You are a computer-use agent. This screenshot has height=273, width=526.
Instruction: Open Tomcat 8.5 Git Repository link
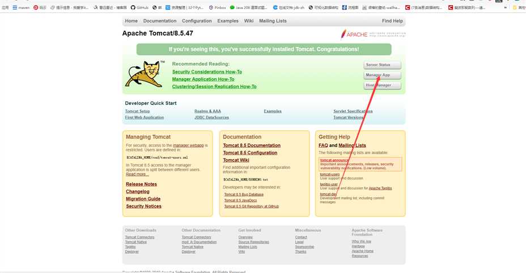pos(251,206)
